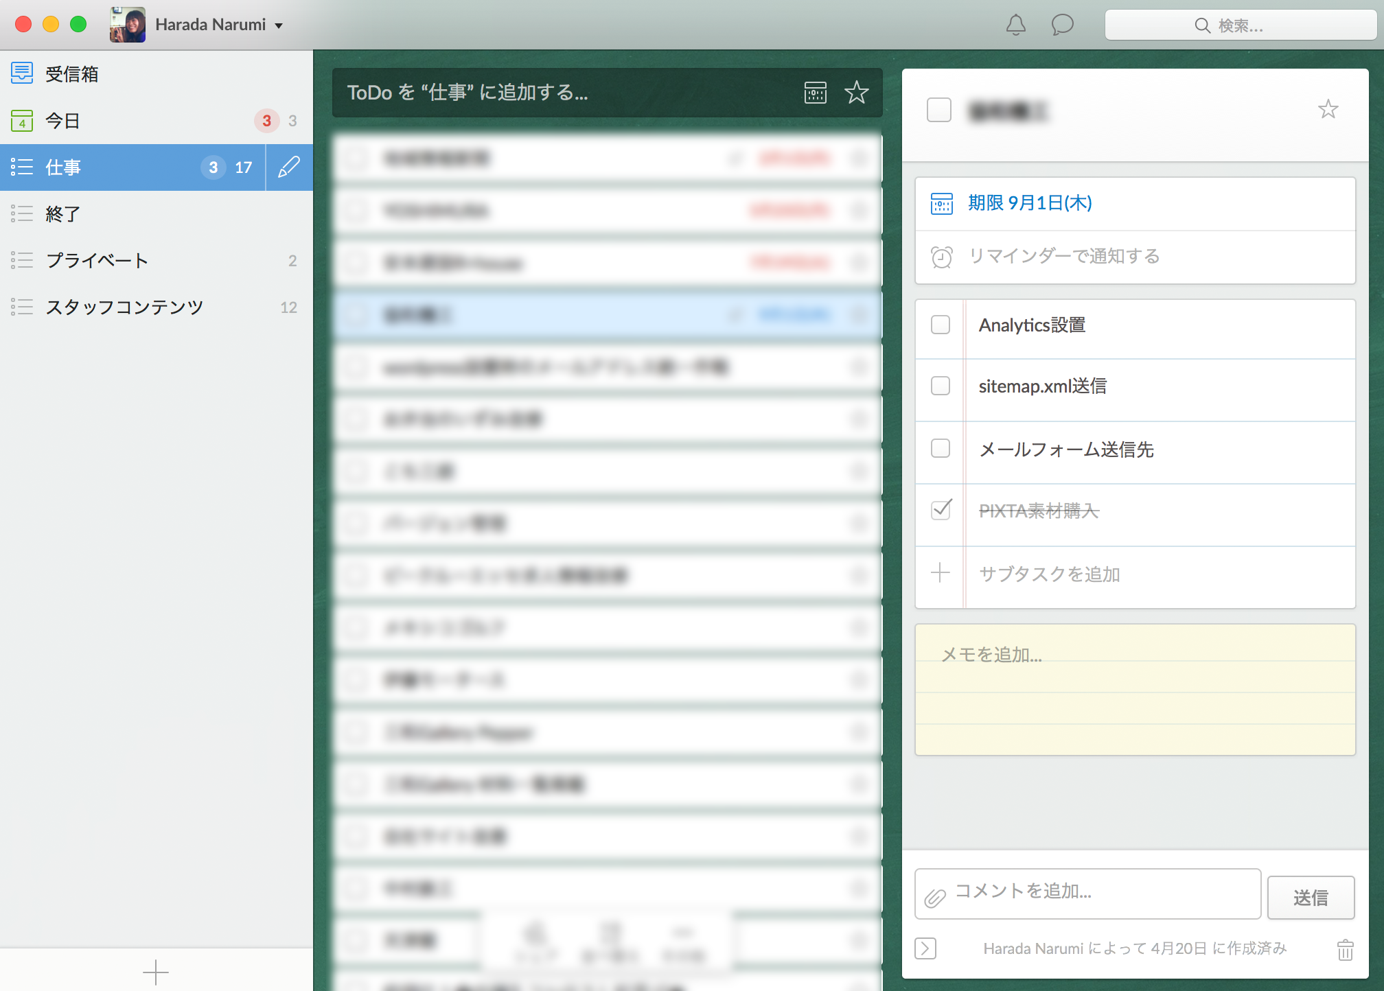Click the 今日 calendar icon

click(x=22, y=121)
